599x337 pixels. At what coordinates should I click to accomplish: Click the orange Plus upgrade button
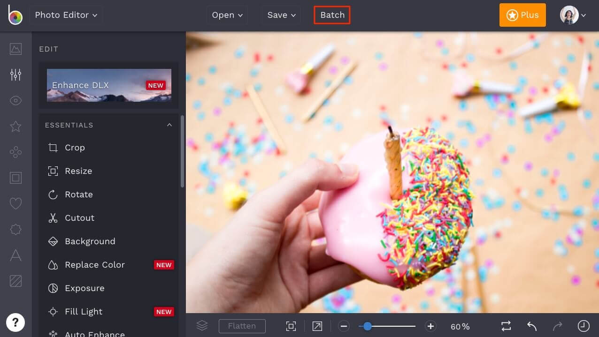click(x=522, y=15)
